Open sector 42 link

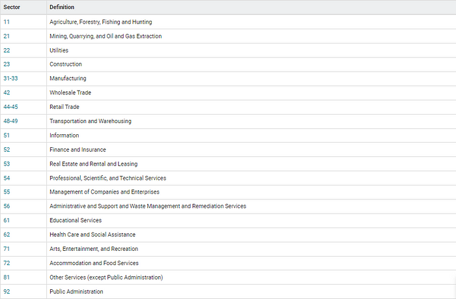click(7, 93)
